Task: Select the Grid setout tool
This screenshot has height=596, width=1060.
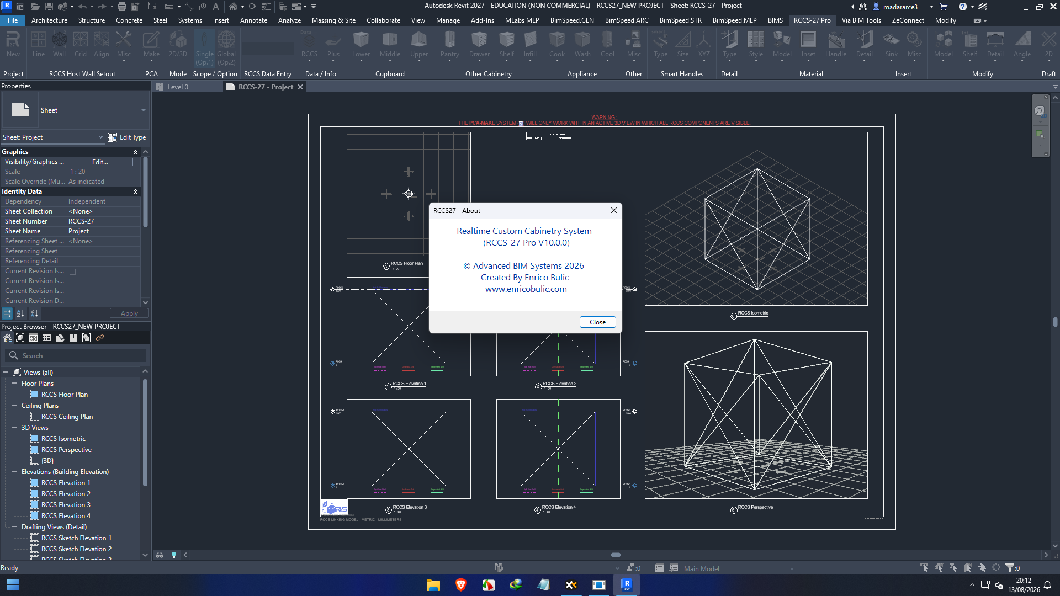Action: point(81,44)
